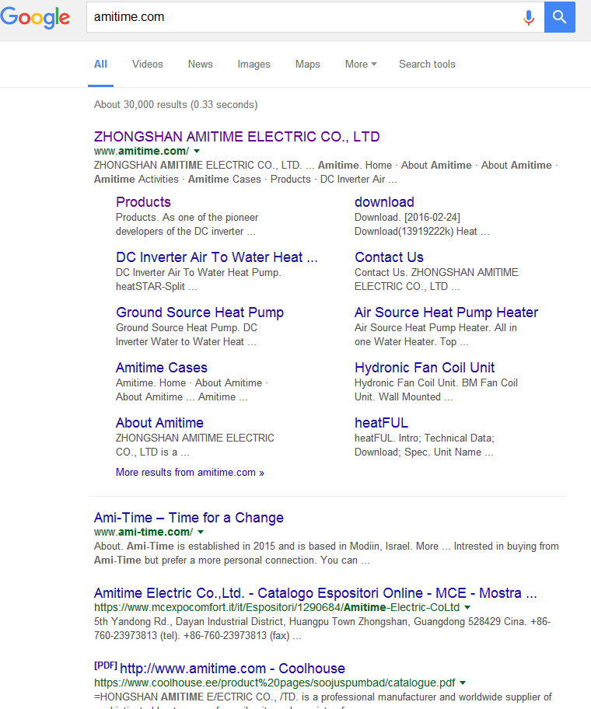Switch to the News tab

pyautogui.click(x=201, y=65)
